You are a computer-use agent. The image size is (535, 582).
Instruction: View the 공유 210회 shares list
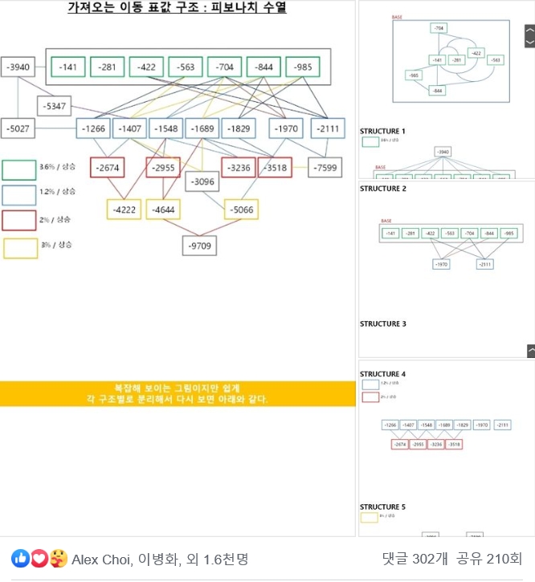(x=489, y=560)
